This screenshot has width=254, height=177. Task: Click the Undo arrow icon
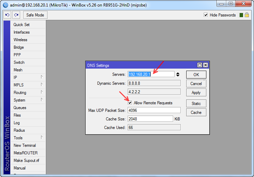[x=8, y=15]
